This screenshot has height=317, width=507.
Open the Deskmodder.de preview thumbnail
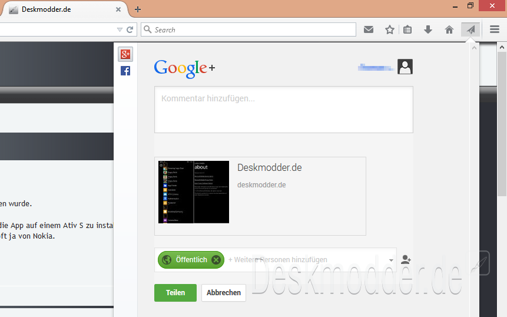194,192
